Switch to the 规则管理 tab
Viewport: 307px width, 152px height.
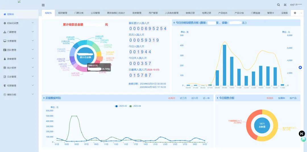[63, 13]
